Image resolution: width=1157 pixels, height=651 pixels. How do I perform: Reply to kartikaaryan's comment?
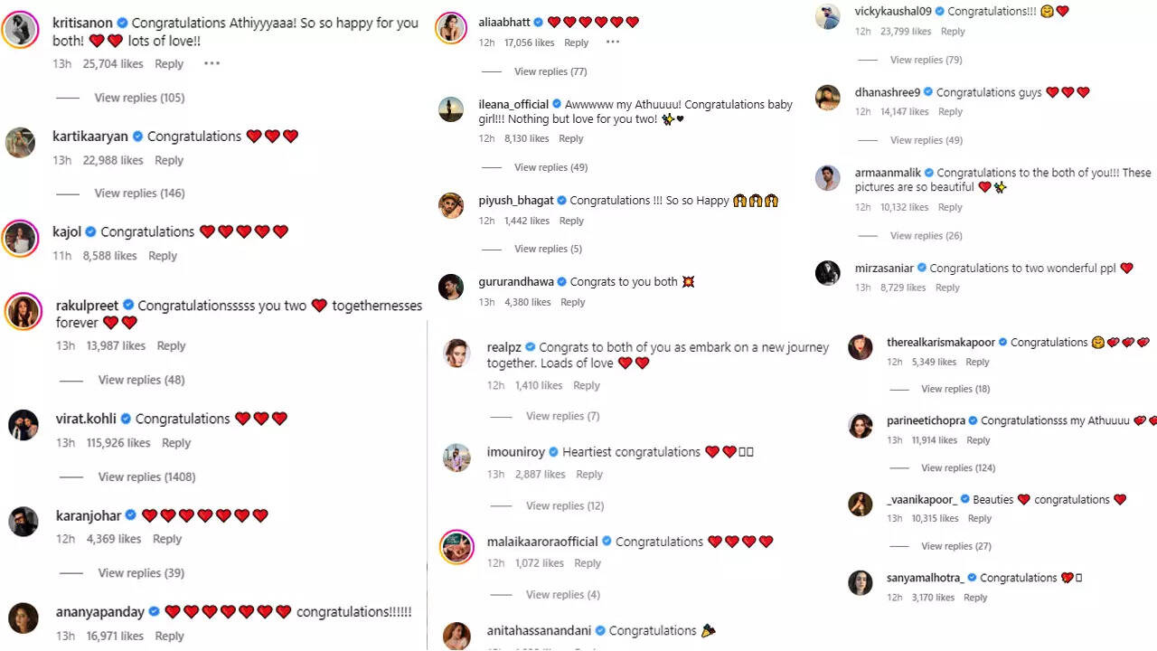[169, 160]
